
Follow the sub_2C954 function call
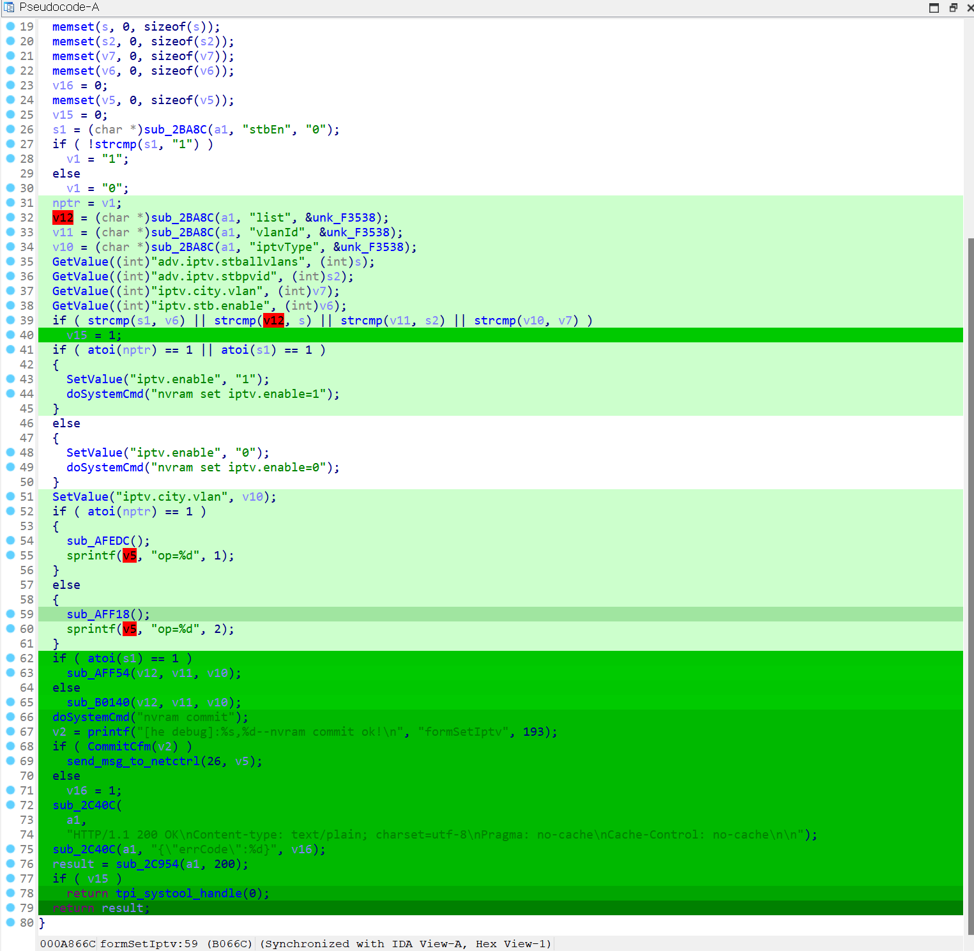click(x=147, y=864)
